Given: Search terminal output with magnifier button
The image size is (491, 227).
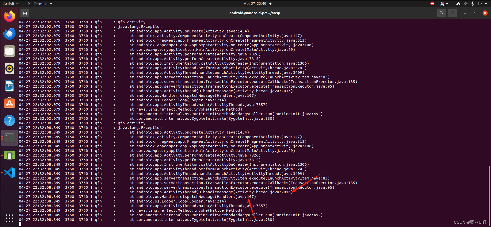Looking at the screenshot, I should click(441, 13).
